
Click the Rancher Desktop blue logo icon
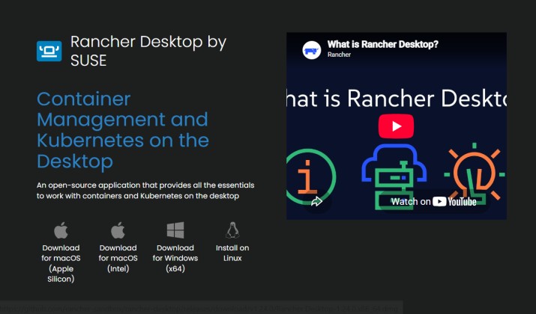[x=49, y=51]
